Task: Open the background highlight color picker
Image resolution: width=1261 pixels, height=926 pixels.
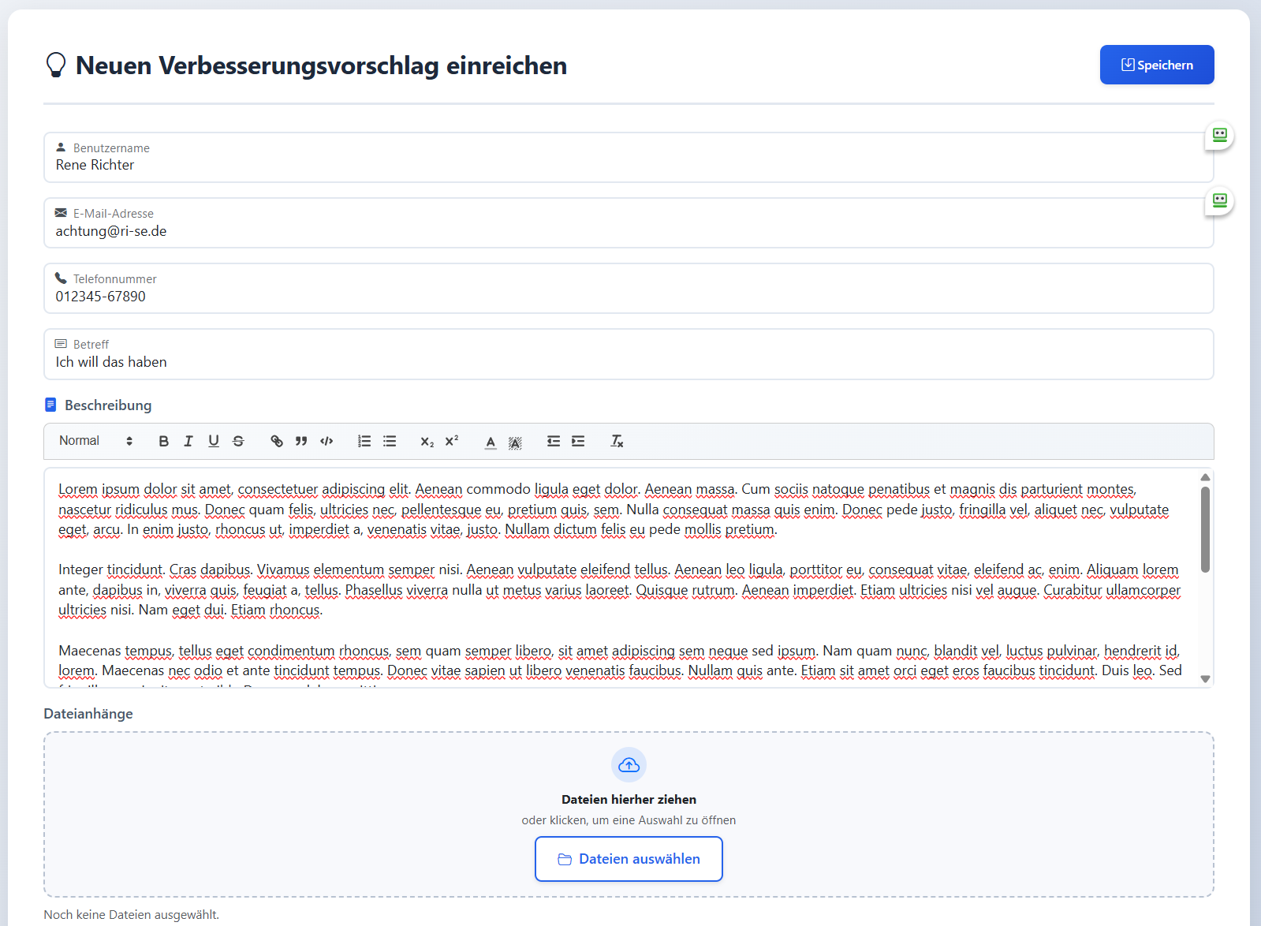Action: (x=515, y=442)
